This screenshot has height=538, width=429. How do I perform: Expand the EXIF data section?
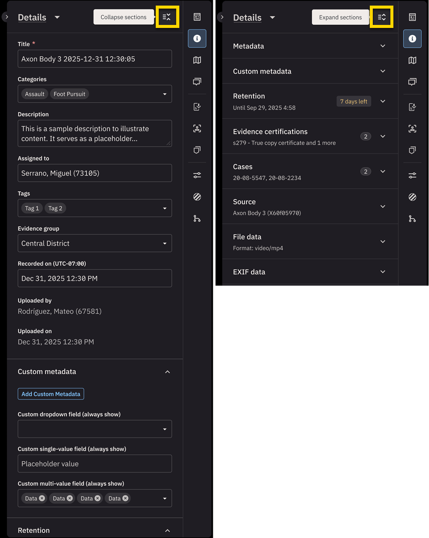coord(383,272)
